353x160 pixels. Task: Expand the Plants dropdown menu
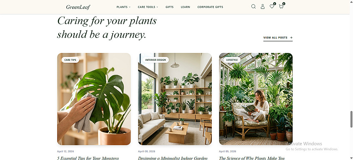(123, 7)
